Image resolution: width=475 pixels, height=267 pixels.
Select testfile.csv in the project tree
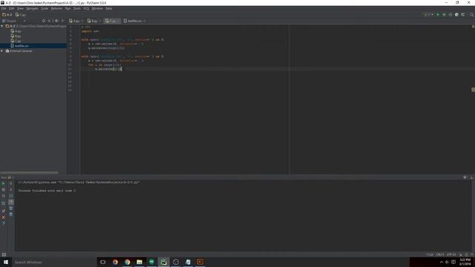coord(20,46)
